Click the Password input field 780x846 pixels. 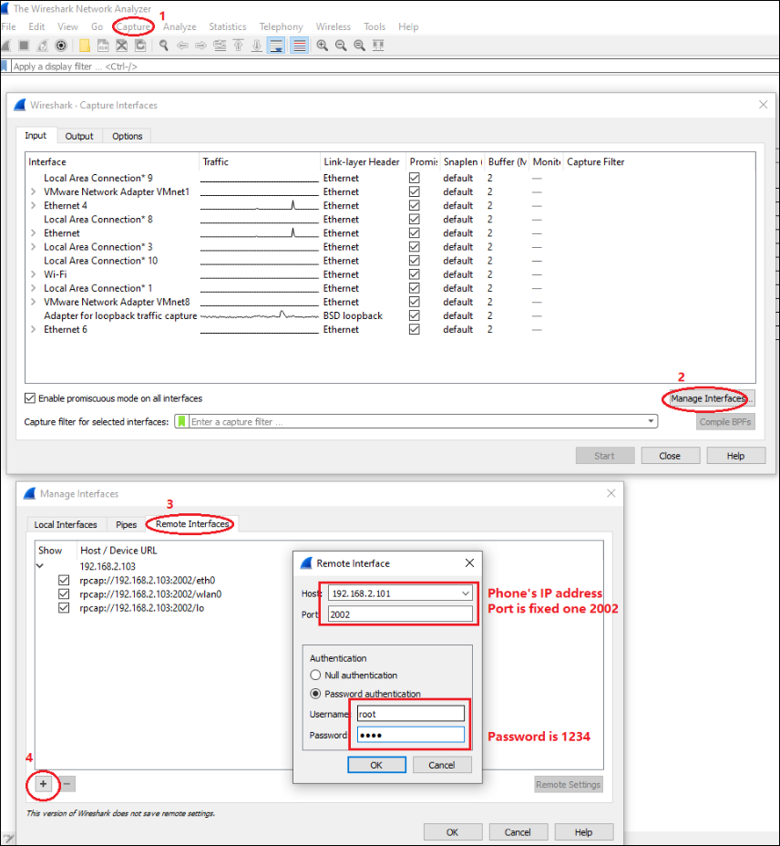[x=410, y=734]
